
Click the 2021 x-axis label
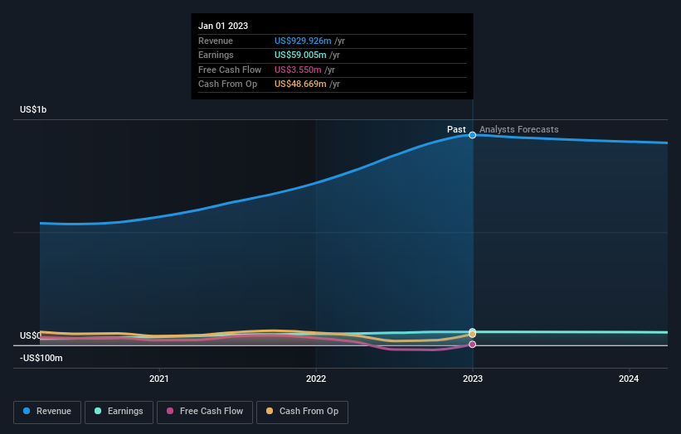click(x=159, y=379)
